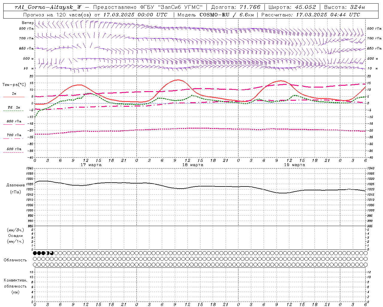
Task: Click the 700 гПа legend entry
Action: coord(14,136)
